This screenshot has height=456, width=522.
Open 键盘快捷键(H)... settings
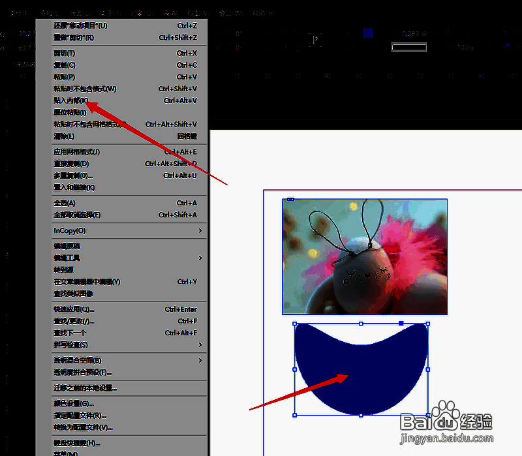tap(76, 443)
